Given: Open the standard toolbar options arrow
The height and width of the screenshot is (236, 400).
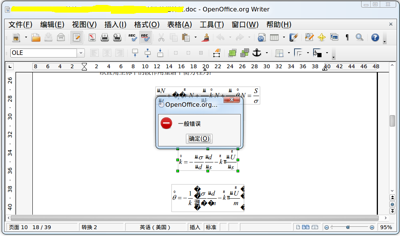Looking at the screenshot, I should click(x=385, y=38).
